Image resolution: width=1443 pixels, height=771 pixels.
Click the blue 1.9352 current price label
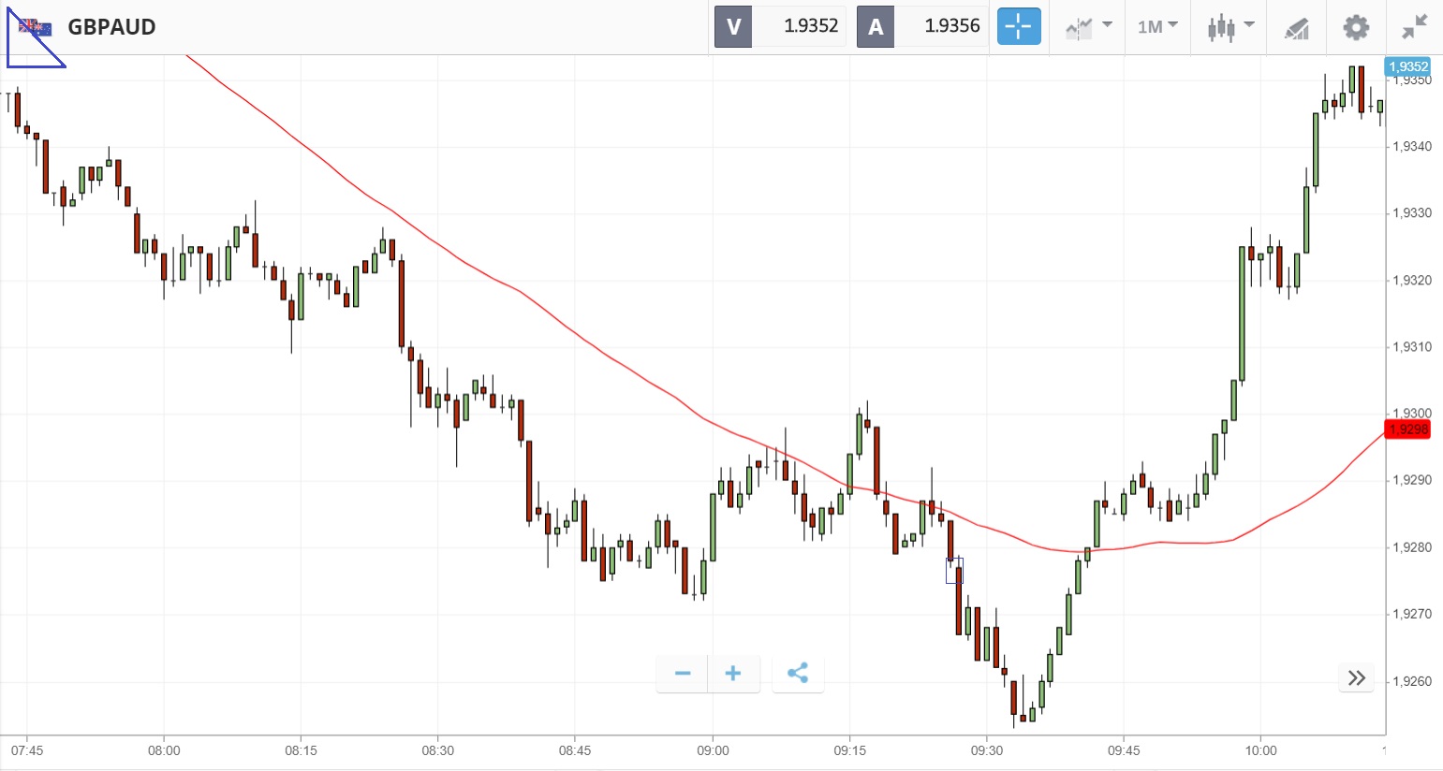coord(1407,66)
